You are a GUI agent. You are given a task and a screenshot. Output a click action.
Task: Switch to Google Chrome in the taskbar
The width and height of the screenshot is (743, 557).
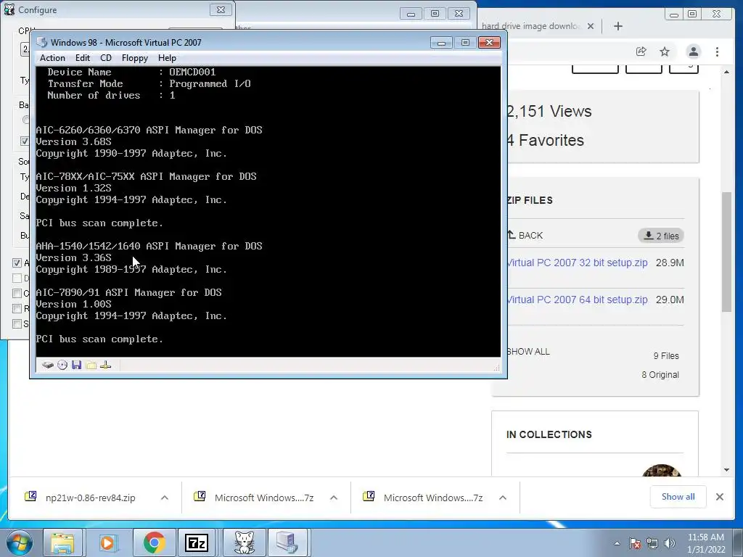click(x=154, y=542)
